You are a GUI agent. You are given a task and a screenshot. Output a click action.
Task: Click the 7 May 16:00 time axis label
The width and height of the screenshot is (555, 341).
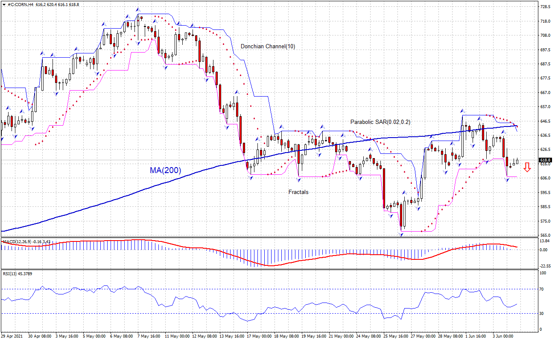[x=149, y=337]
